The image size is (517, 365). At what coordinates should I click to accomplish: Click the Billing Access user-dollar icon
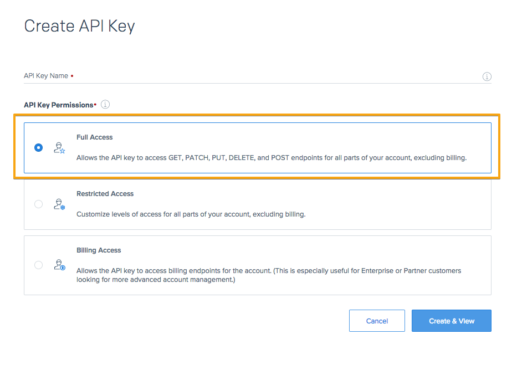pos(59,265)
